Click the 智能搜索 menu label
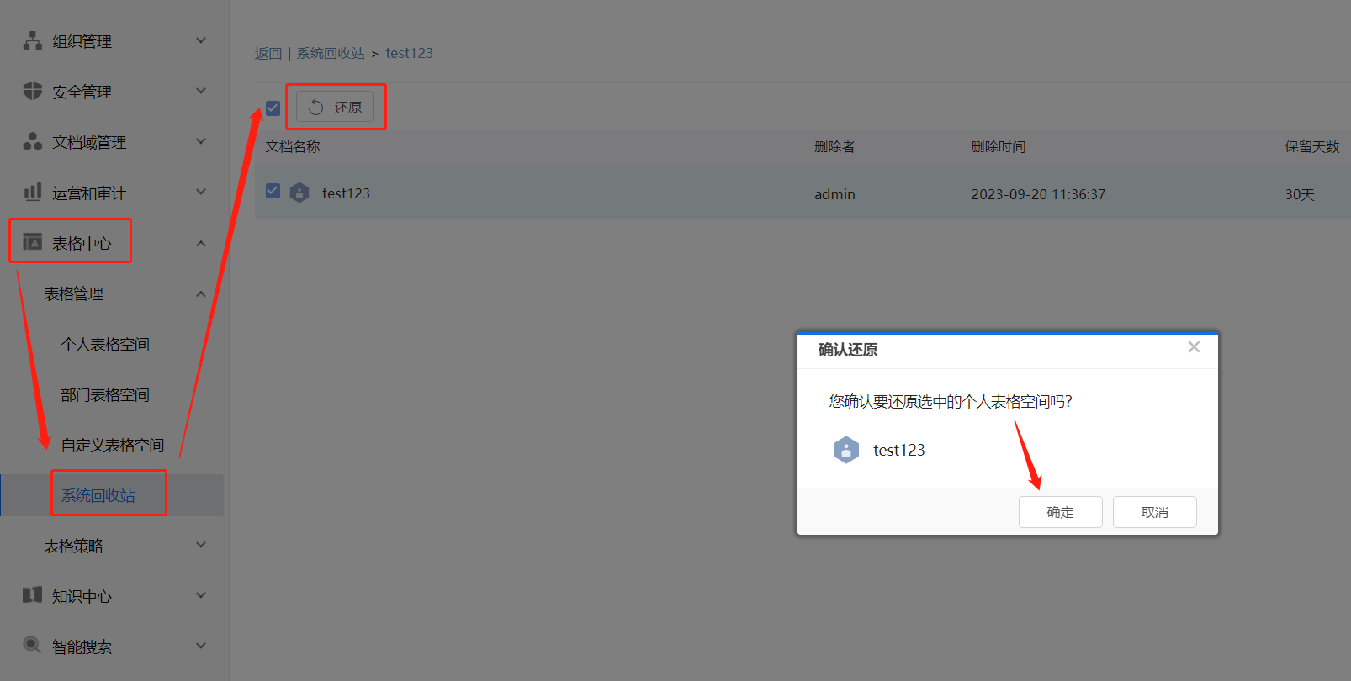 [x=82, y=647]
